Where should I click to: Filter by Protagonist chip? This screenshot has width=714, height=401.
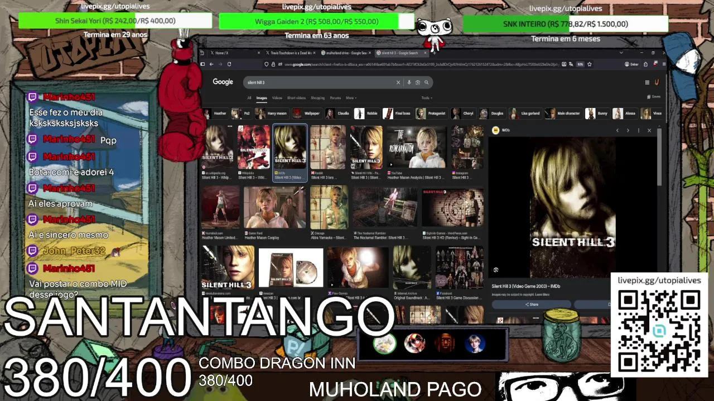coord(431,113)
